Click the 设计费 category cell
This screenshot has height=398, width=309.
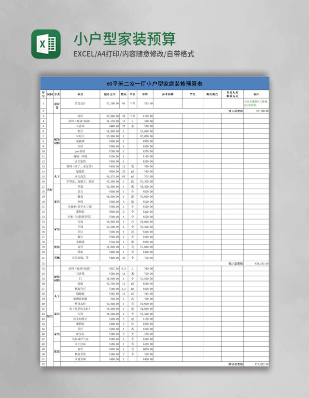(x=57, y=105)
